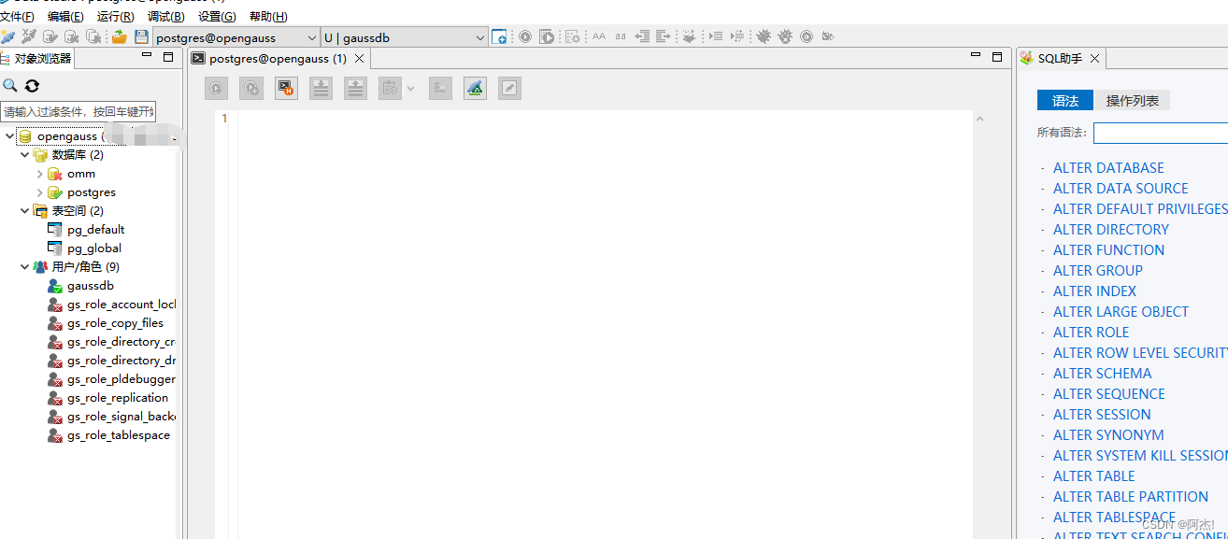
Task: Open the ALTER FUNCTION syntax link
Action: (x=1108, y=250)
